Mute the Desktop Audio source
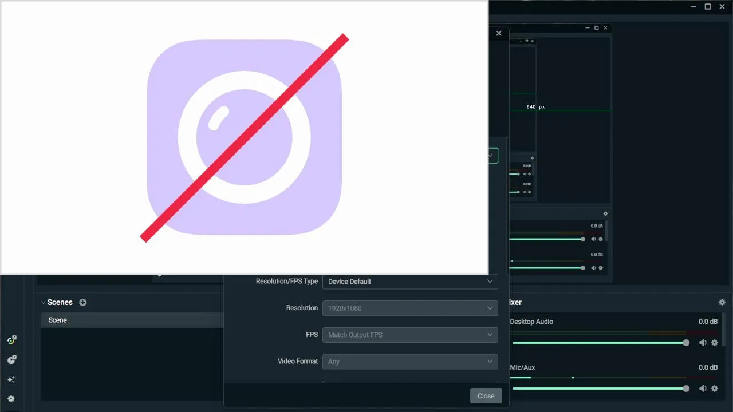This screenshot has width=733, height=412. pyautogui.click(x=703, y=343)
